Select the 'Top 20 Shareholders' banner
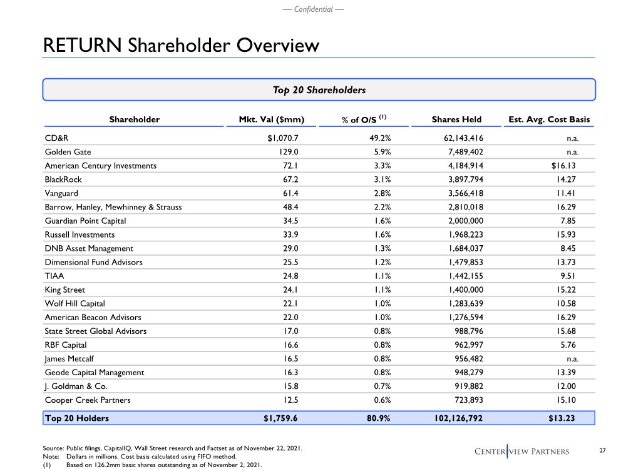This screenshot has height=469, width=626. coord(319,89)
